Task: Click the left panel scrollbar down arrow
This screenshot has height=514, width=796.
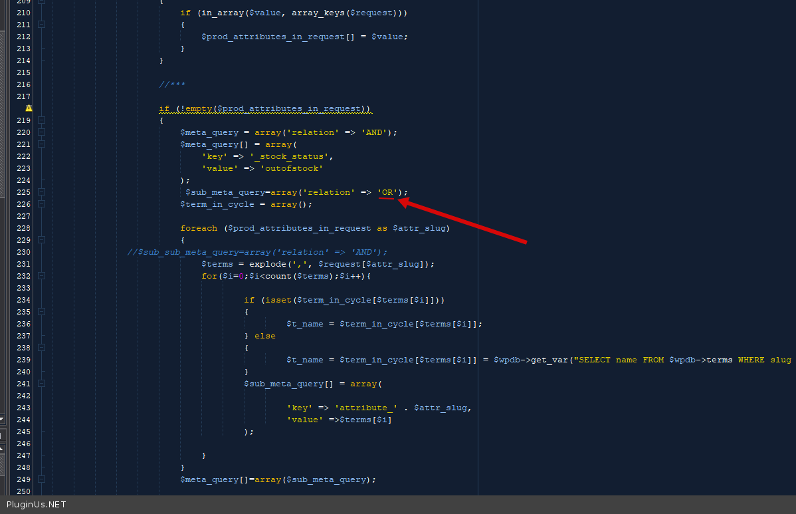Action: click(2, 419)
